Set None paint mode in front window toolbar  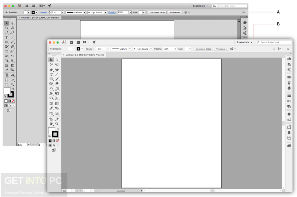[58, 141]
